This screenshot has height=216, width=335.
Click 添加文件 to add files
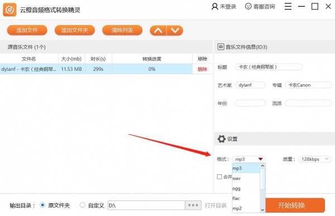coord(27,30)
